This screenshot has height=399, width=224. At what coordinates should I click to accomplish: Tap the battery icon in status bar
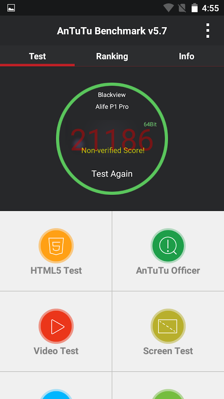(x=195, y=8)
